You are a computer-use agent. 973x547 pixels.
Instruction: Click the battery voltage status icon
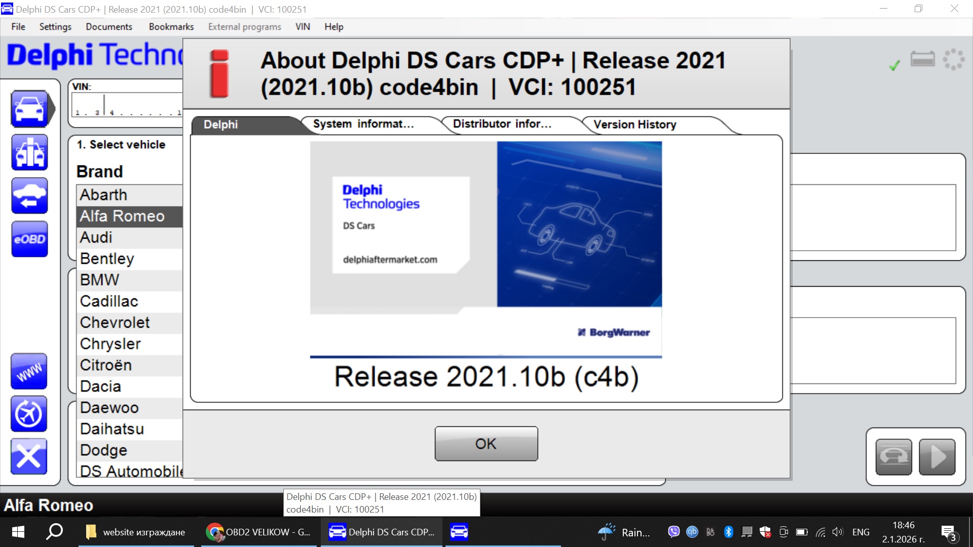coord(923,59)
